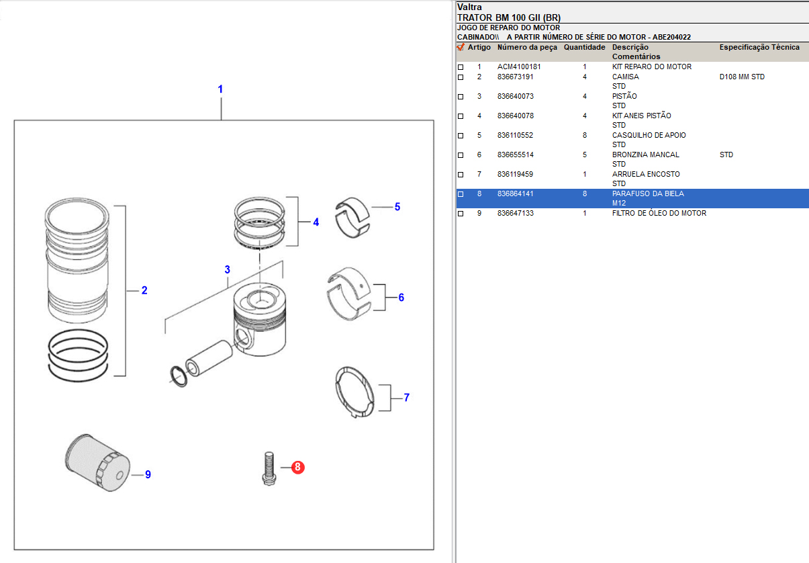This screenshot has height=563, width=809.
Task: Click the Quantidade column header
Action: (x=584, y=48)
